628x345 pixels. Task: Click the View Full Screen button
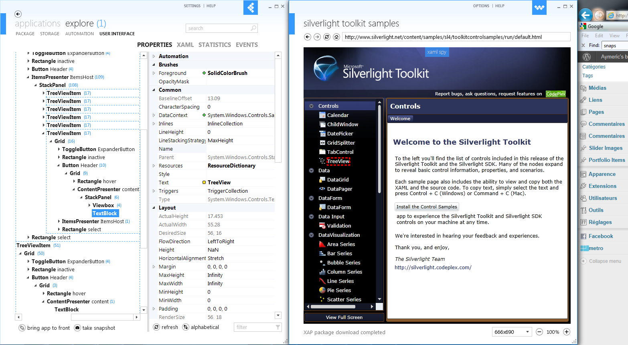tap(344, 317)
